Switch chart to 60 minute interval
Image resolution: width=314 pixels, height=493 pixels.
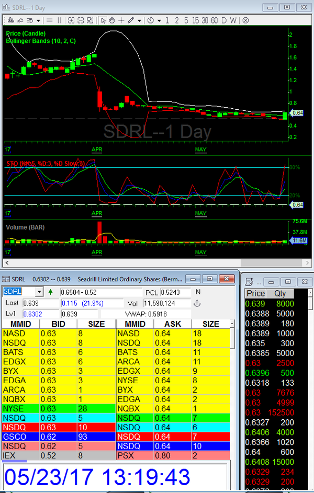click(214, 20)
